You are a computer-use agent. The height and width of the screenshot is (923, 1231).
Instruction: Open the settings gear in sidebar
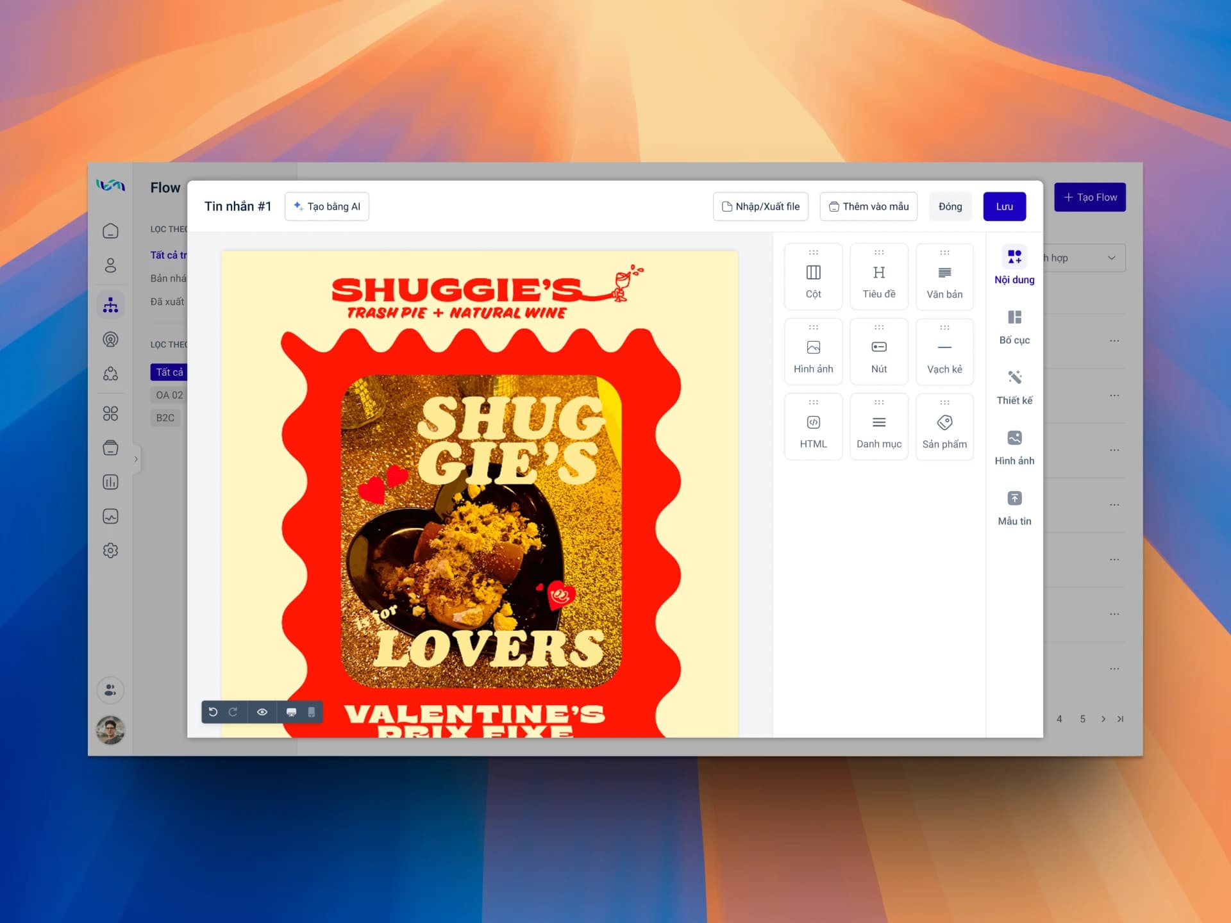click(x=110, y=550)
